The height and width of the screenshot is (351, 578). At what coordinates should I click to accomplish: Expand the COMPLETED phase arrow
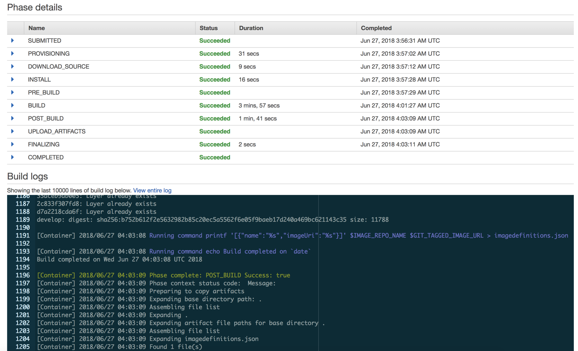click(12, 157)
